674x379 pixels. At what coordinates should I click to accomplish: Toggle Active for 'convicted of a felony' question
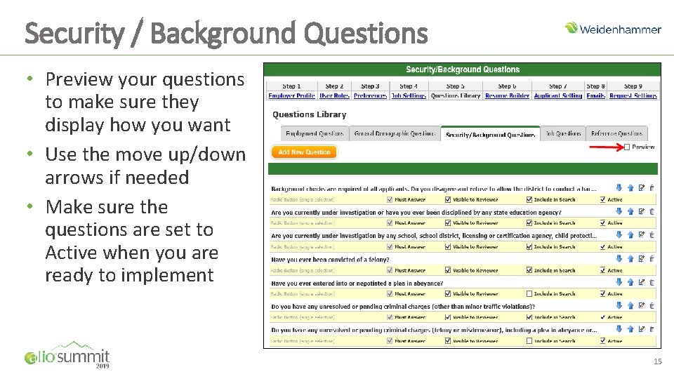[x=602, y=270]
